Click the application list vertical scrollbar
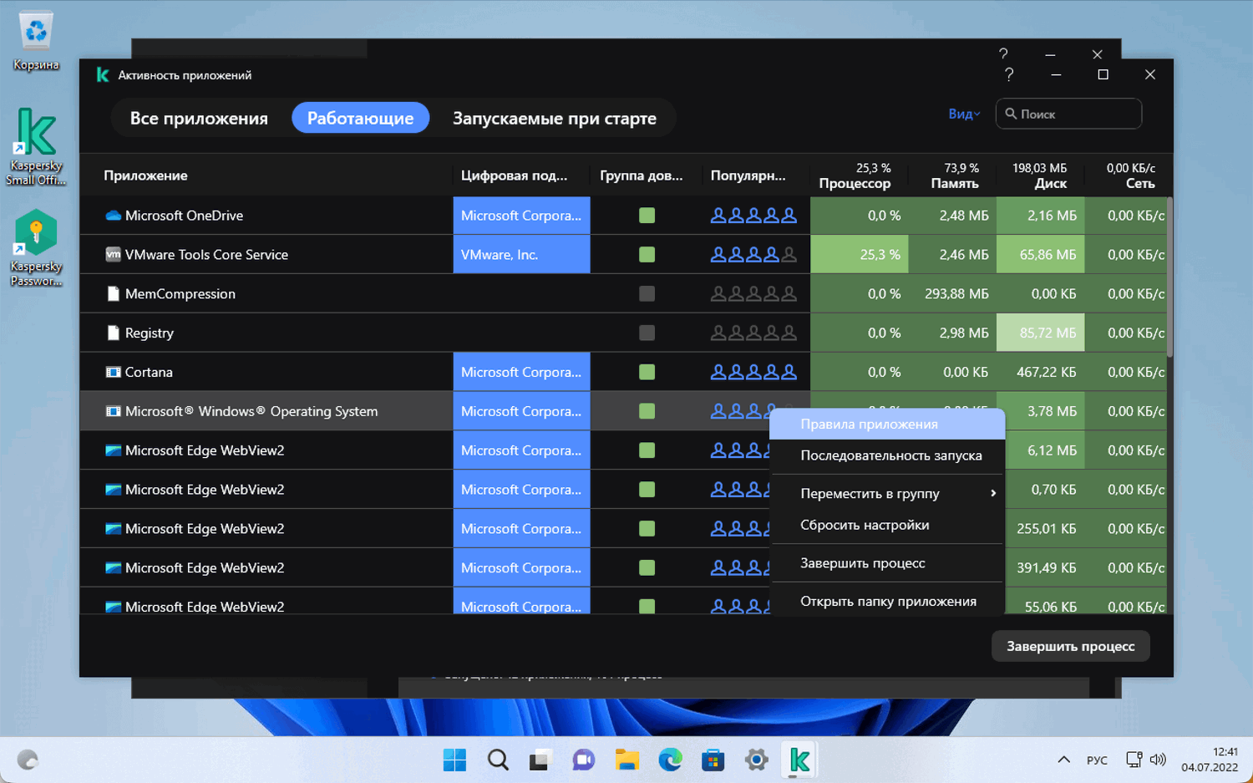 1169,277
